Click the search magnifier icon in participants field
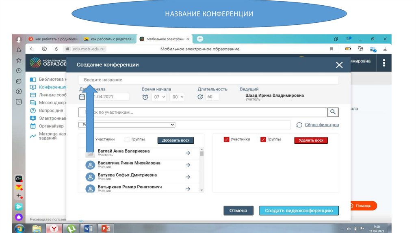416x233 pixels. pyautogui.click(x=333, y=112)
